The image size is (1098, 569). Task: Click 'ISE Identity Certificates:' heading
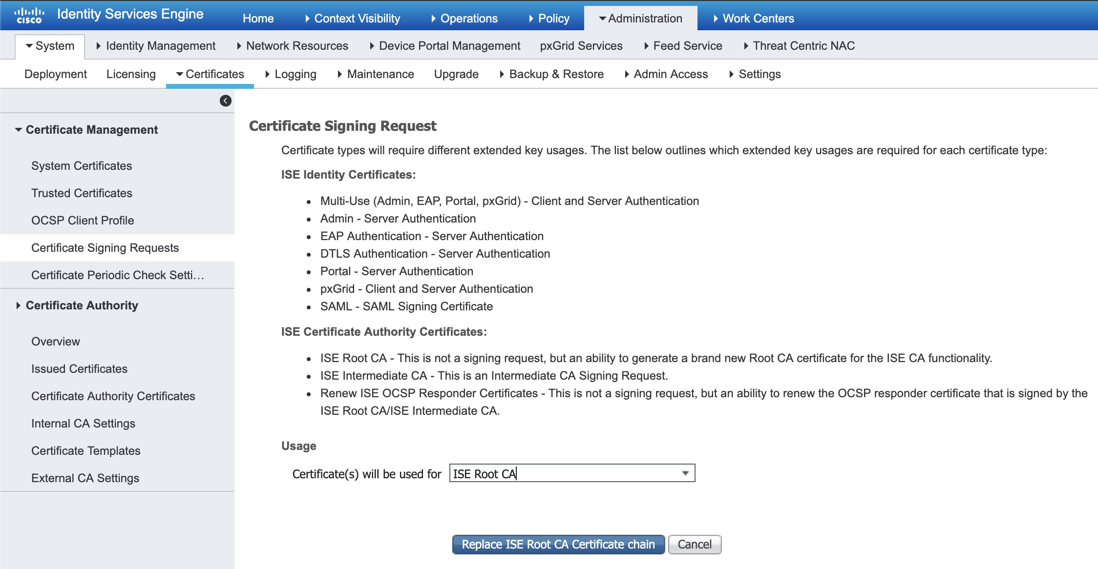click(x=348, y=175)
